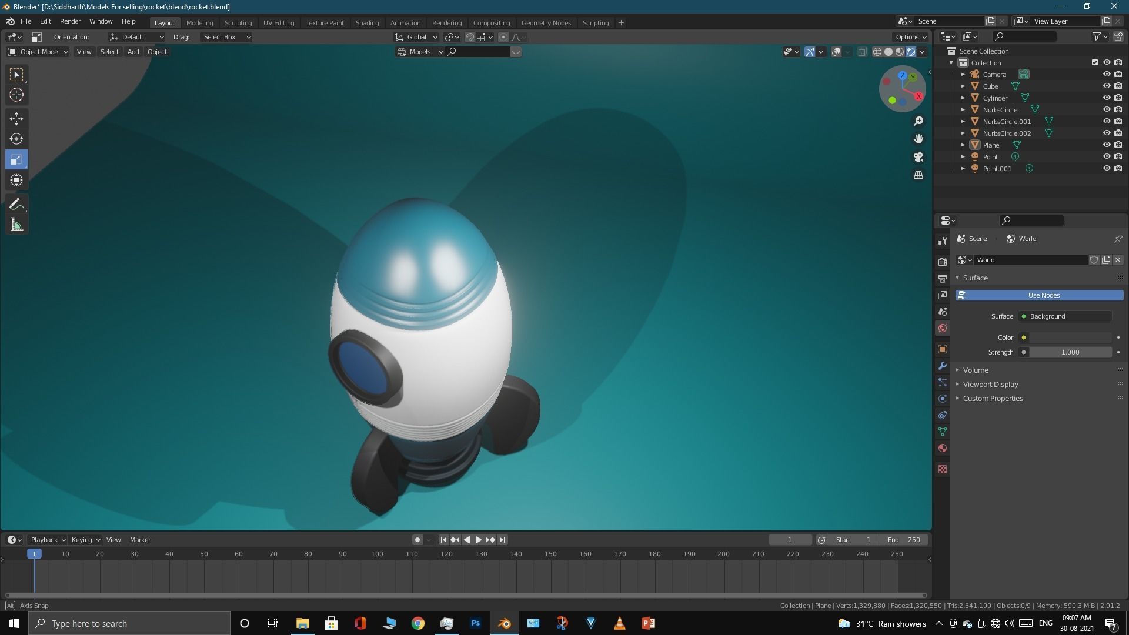Open the Render menu

click(70, 21)
